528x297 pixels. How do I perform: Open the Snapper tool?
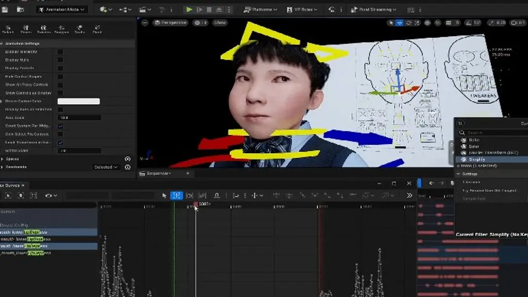(x=61, y=29)
